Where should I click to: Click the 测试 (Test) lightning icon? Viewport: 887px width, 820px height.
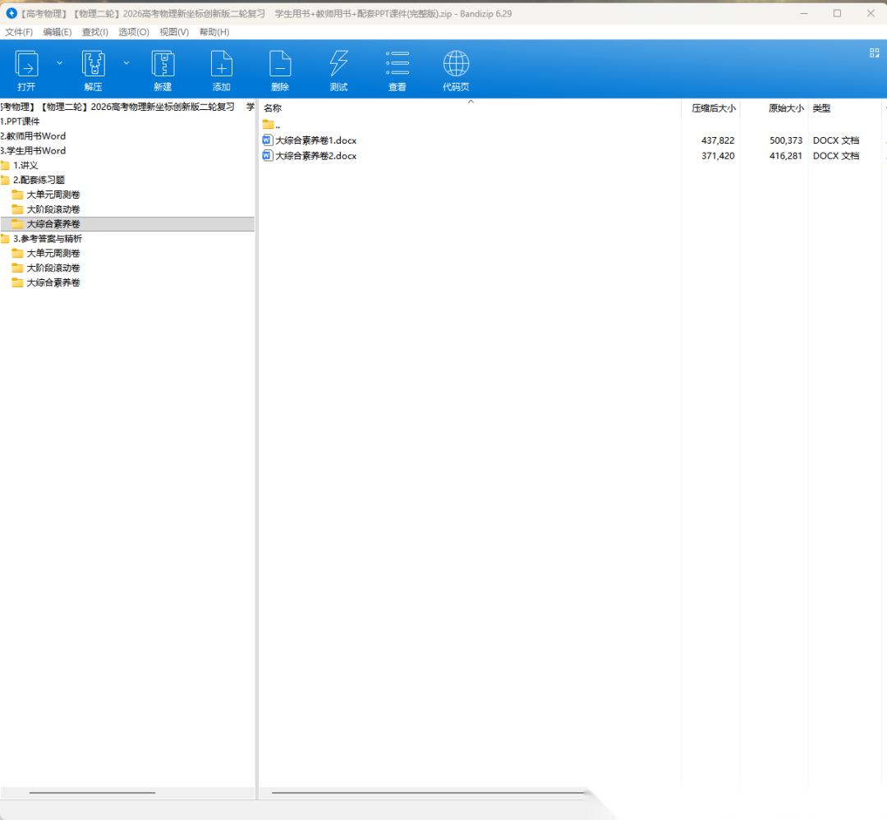(338, 64)
